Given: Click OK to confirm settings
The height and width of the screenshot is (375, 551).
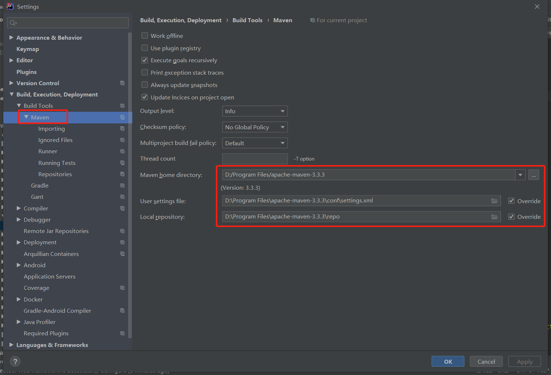Looking at the screenshot, I should coord(448,362).
